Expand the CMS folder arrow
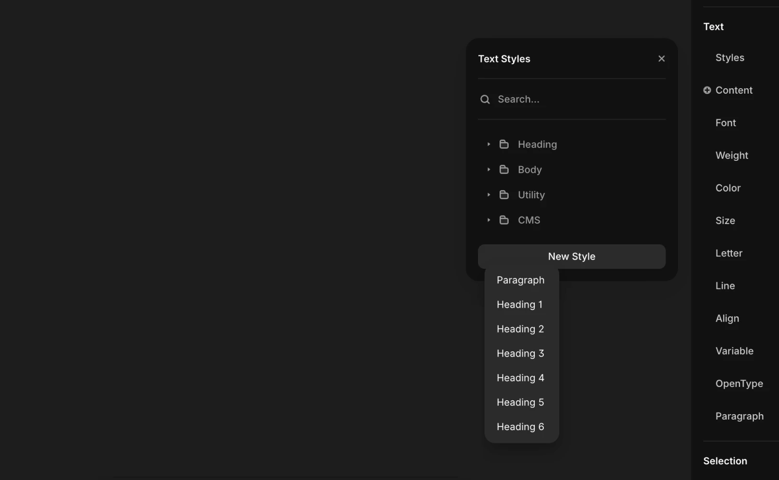779x480 pixels. click(x=489, y=220)
